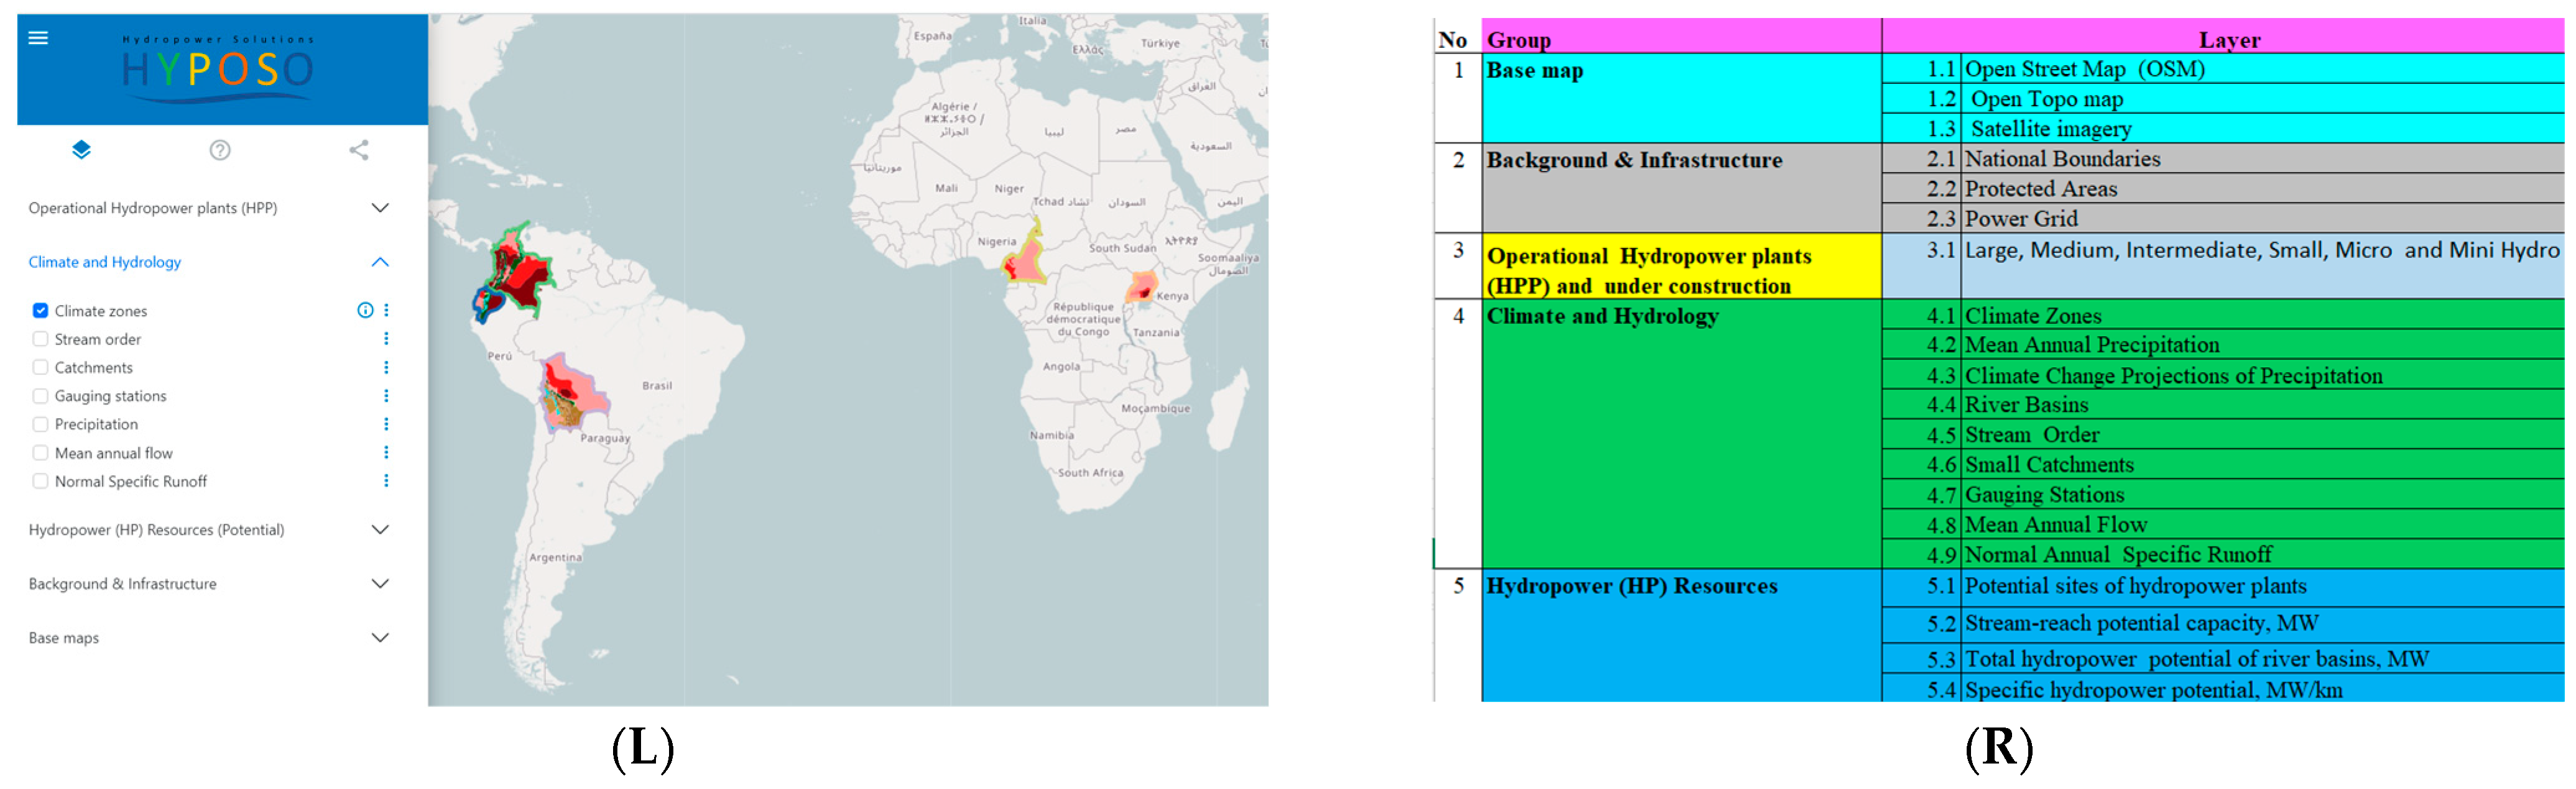Open Gauging stations three-dot options menu
The image size is (2576, 789).
pyautogui.click(x=386, y=396)
